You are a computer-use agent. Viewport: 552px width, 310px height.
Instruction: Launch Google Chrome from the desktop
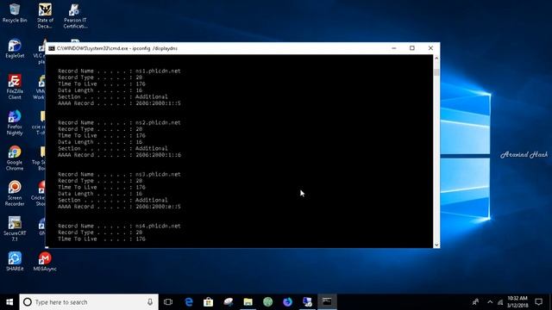15,158
